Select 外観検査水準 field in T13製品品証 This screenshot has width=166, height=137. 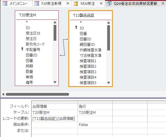click(x=91, y=50)
